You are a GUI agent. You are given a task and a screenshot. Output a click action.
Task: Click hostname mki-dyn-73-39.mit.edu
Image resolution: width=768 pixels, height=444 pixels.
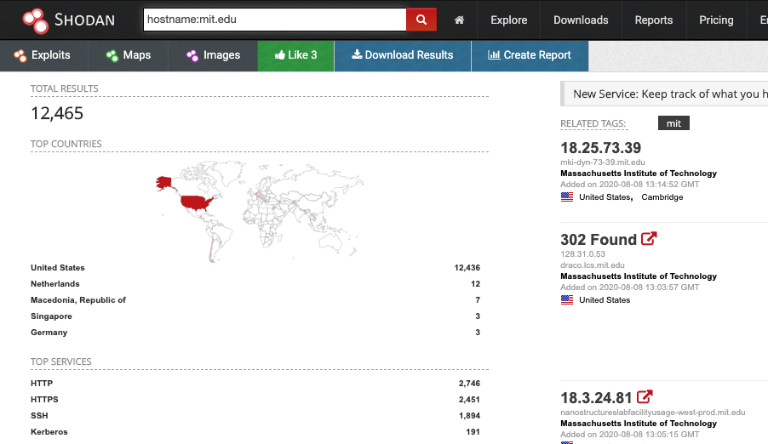[603, 162]
